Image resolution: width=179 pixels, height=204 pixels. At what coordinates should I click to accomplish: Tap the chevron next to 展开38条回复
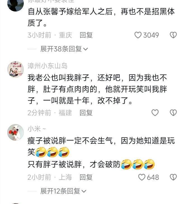85,49
